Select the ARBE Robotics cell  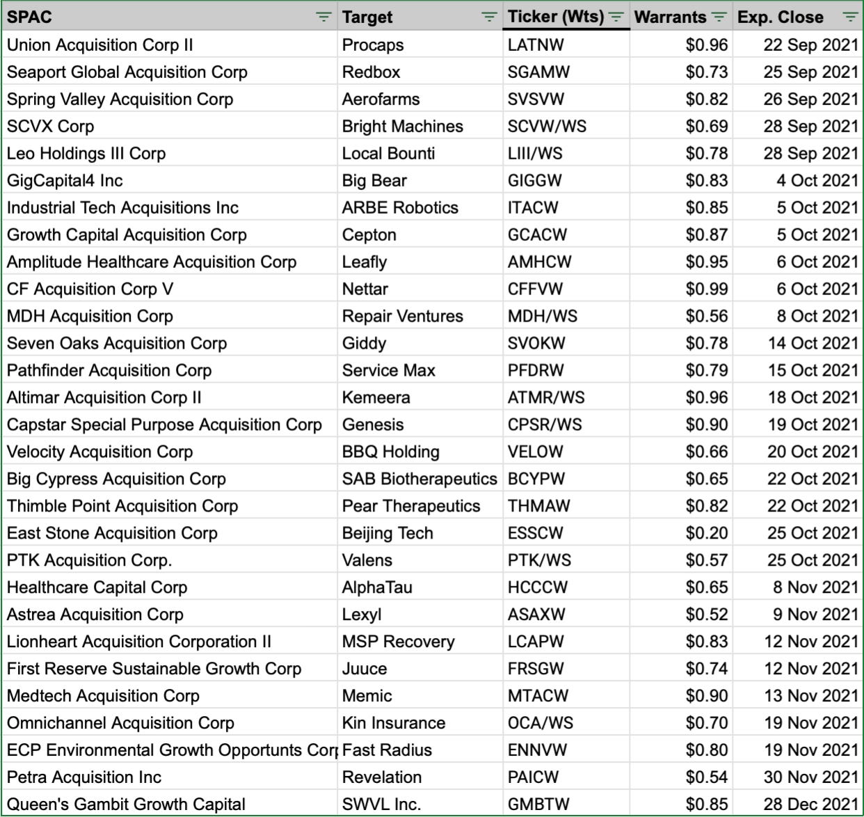420,208
